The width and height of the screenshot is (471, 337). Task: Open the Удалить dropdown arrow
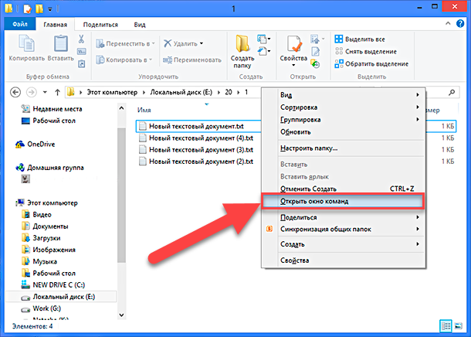202,43
